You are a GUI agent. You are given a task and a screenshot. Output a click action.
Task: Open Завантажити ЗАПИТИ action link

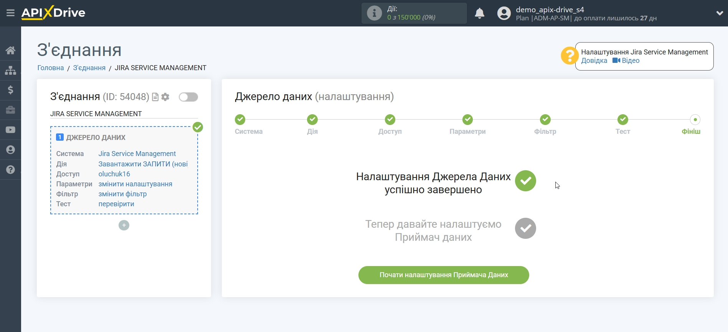[x=143, y=164]
